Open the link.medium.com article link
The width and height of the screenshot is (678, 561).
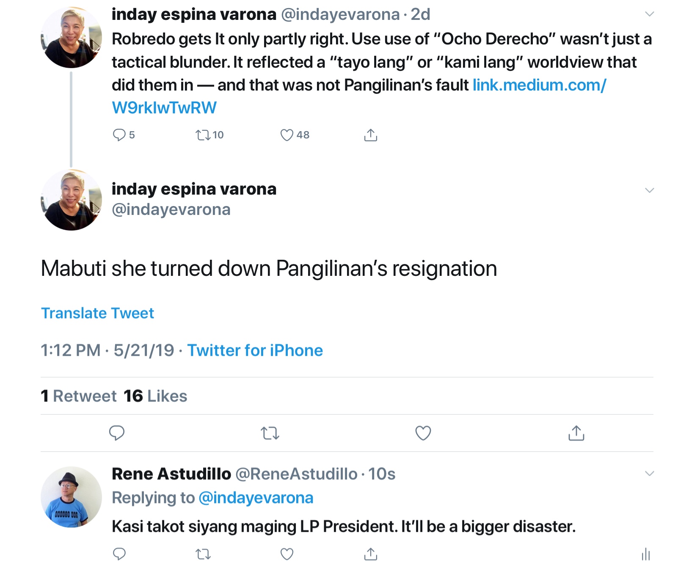click(x=539, y=85)
